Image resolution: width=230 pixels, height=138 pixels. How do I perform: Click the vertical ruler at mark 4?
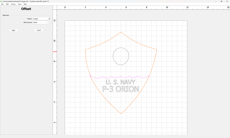(x=55, y=102)
